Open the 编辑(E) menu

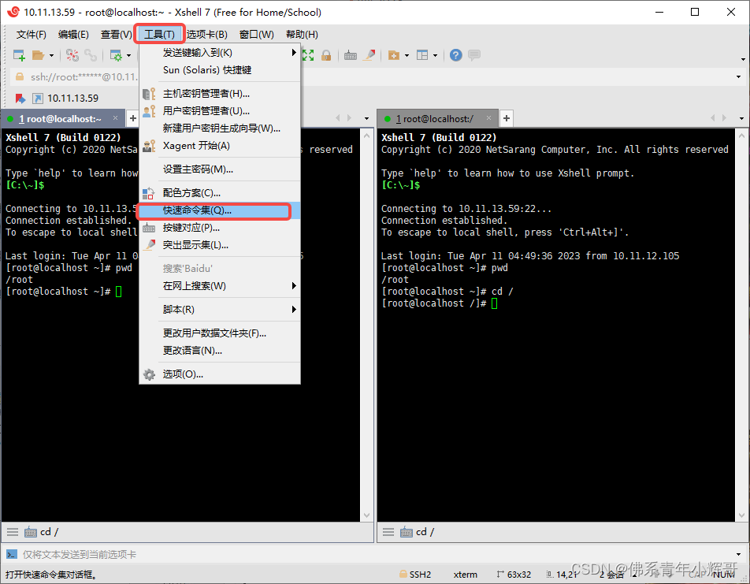click(73, 35)
